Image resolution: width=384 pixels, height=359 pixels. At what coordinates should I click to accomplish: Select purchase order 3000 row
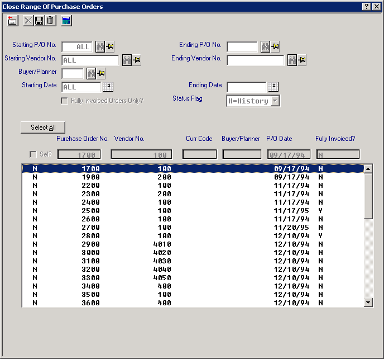coord(193,253)
